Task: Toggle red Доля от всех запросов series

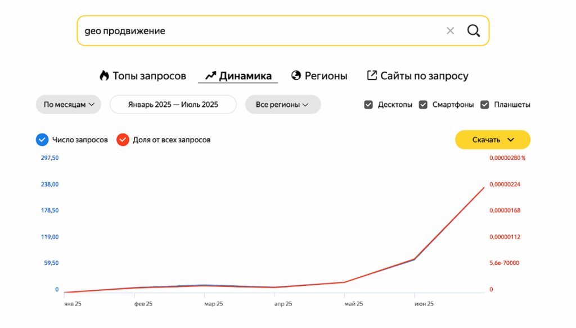Action: 123,140
